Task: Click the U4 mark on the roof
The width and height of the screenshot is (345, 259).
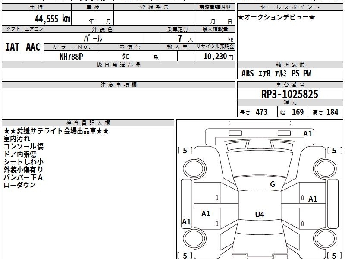Action: pos(260,214)
